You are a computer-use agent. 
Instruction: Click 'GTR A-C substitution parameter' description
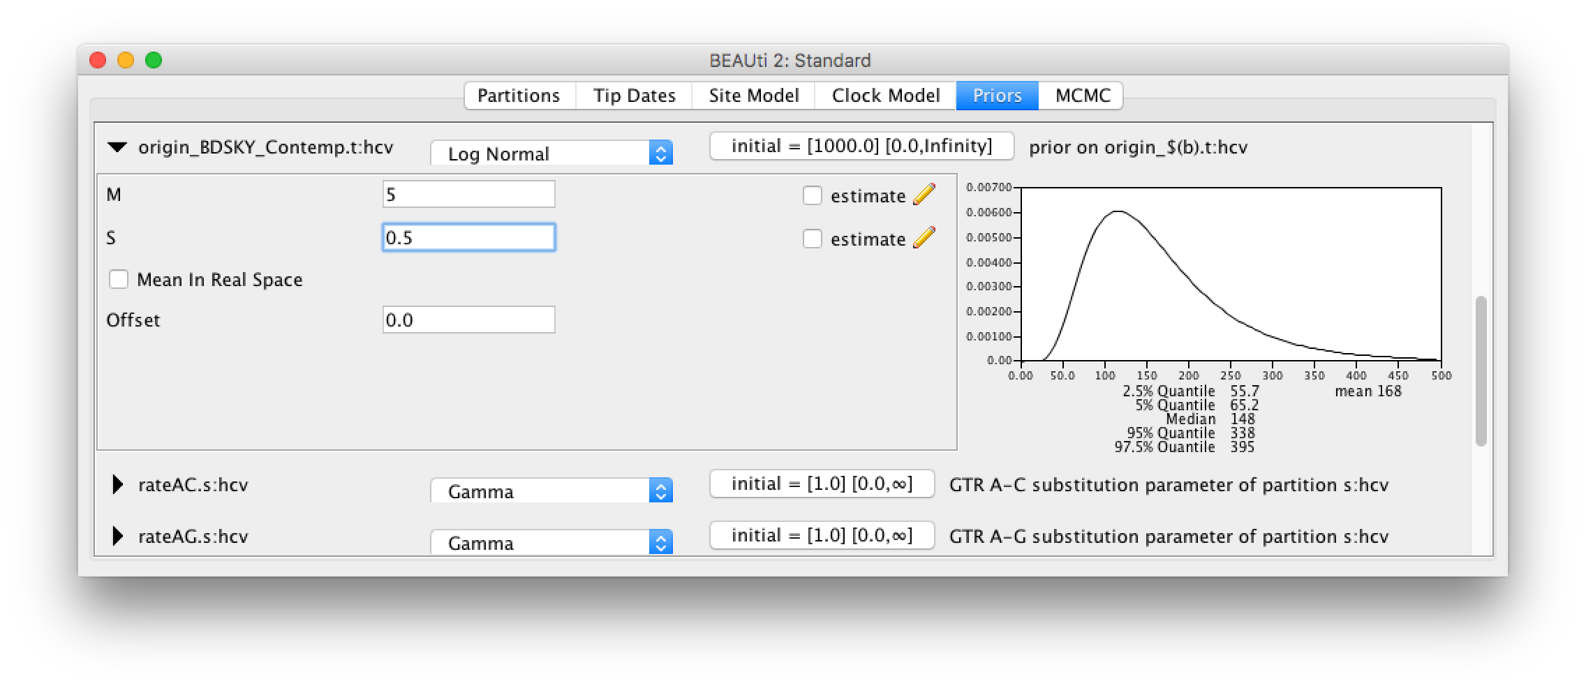click(1169, 485)
